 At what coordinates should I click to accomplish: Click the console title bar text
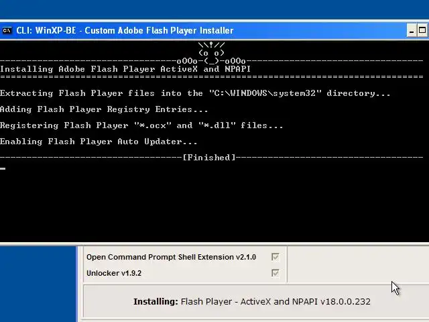pos(125,30)
